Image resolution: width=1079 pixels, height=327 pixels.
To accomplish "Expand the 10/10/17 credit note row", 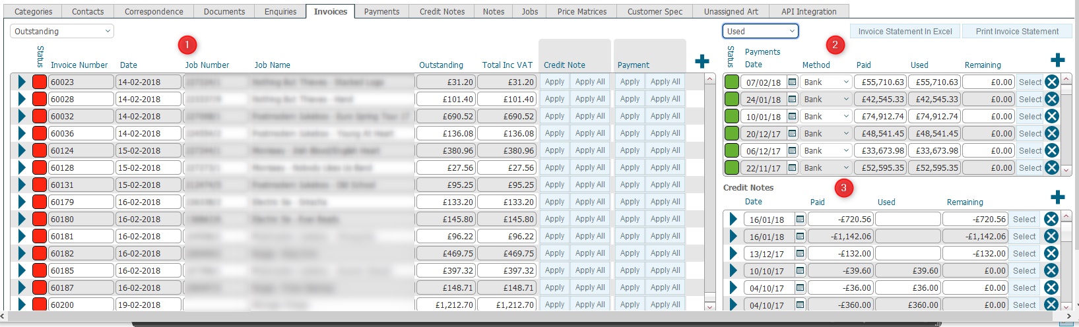I will tap(733, 270).
